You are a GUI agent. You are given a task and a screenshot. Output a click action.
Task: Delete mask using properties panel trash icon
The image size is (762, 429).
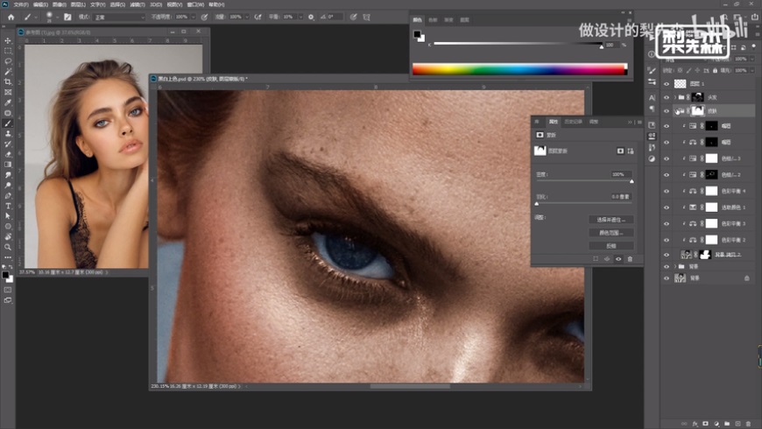click(x=629, y=259)
